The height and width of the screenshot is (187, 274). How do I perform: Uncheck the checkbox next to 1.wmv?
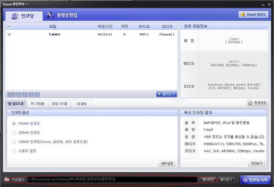[9, 34]
